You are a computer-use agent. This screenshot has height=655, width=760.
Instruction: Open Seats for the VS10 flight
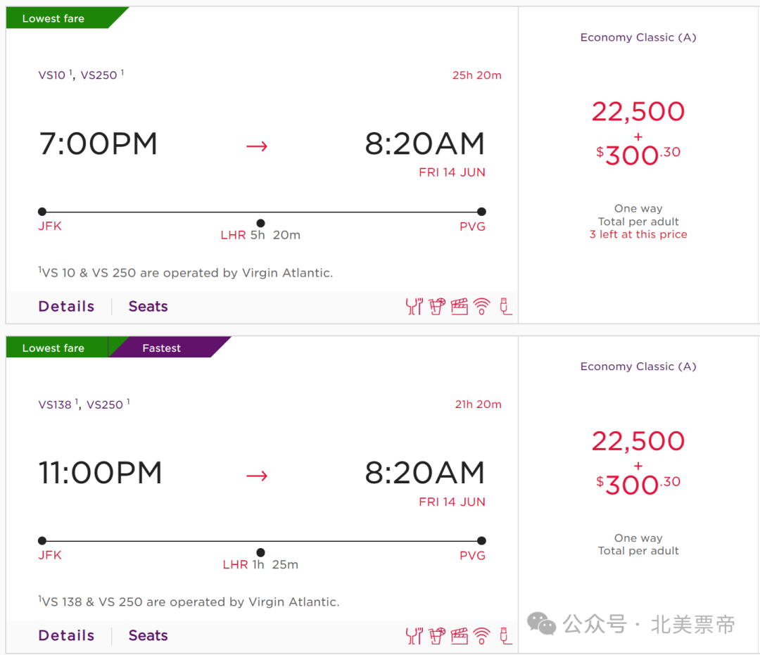(x=148, y=306)
